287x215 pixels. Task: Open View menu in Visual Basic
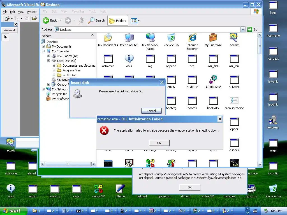[x=21, y=12]
